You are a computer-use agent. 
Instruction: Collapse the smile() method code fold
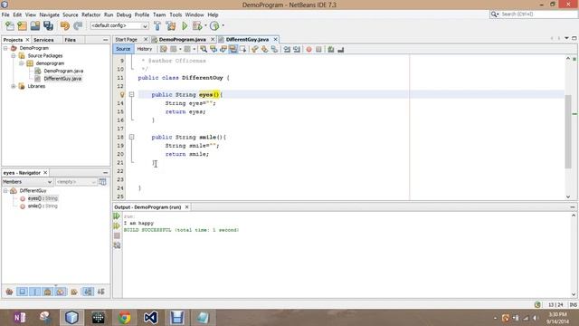(131, 137)
